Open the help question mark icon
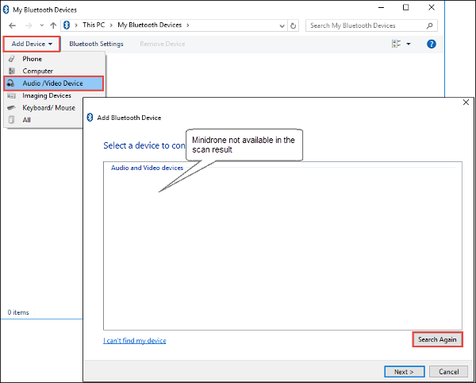 point(432,44)
